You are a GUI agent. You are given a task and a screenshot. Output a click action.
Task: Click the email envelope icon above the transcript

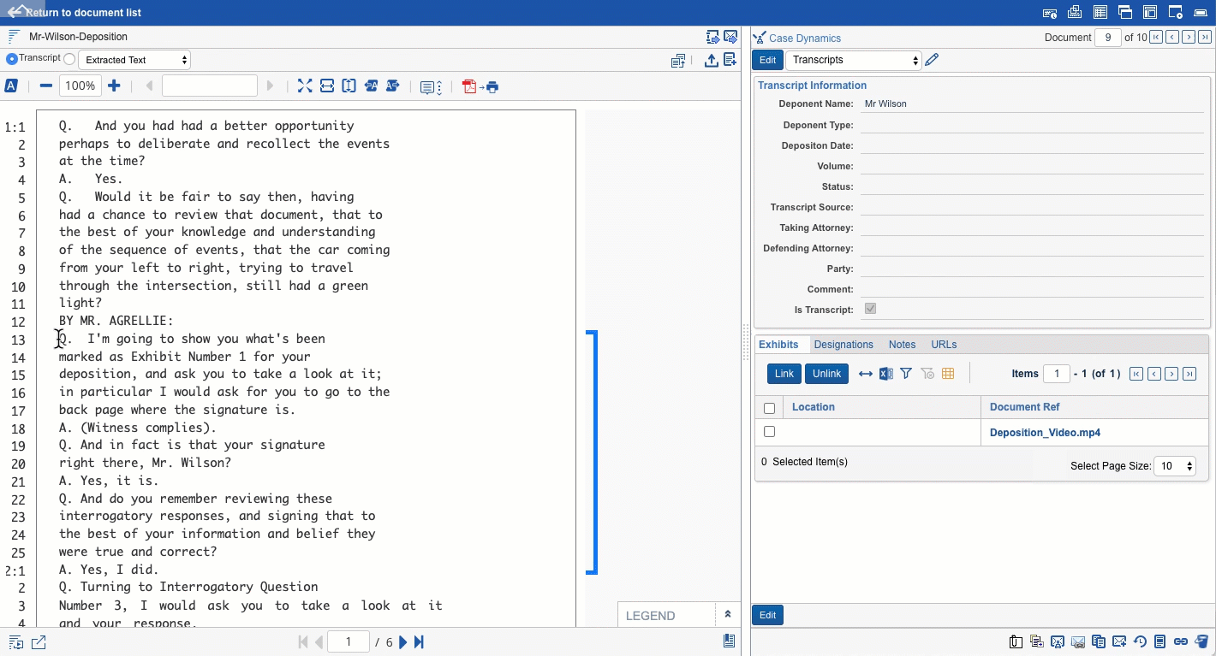[730, 37]
